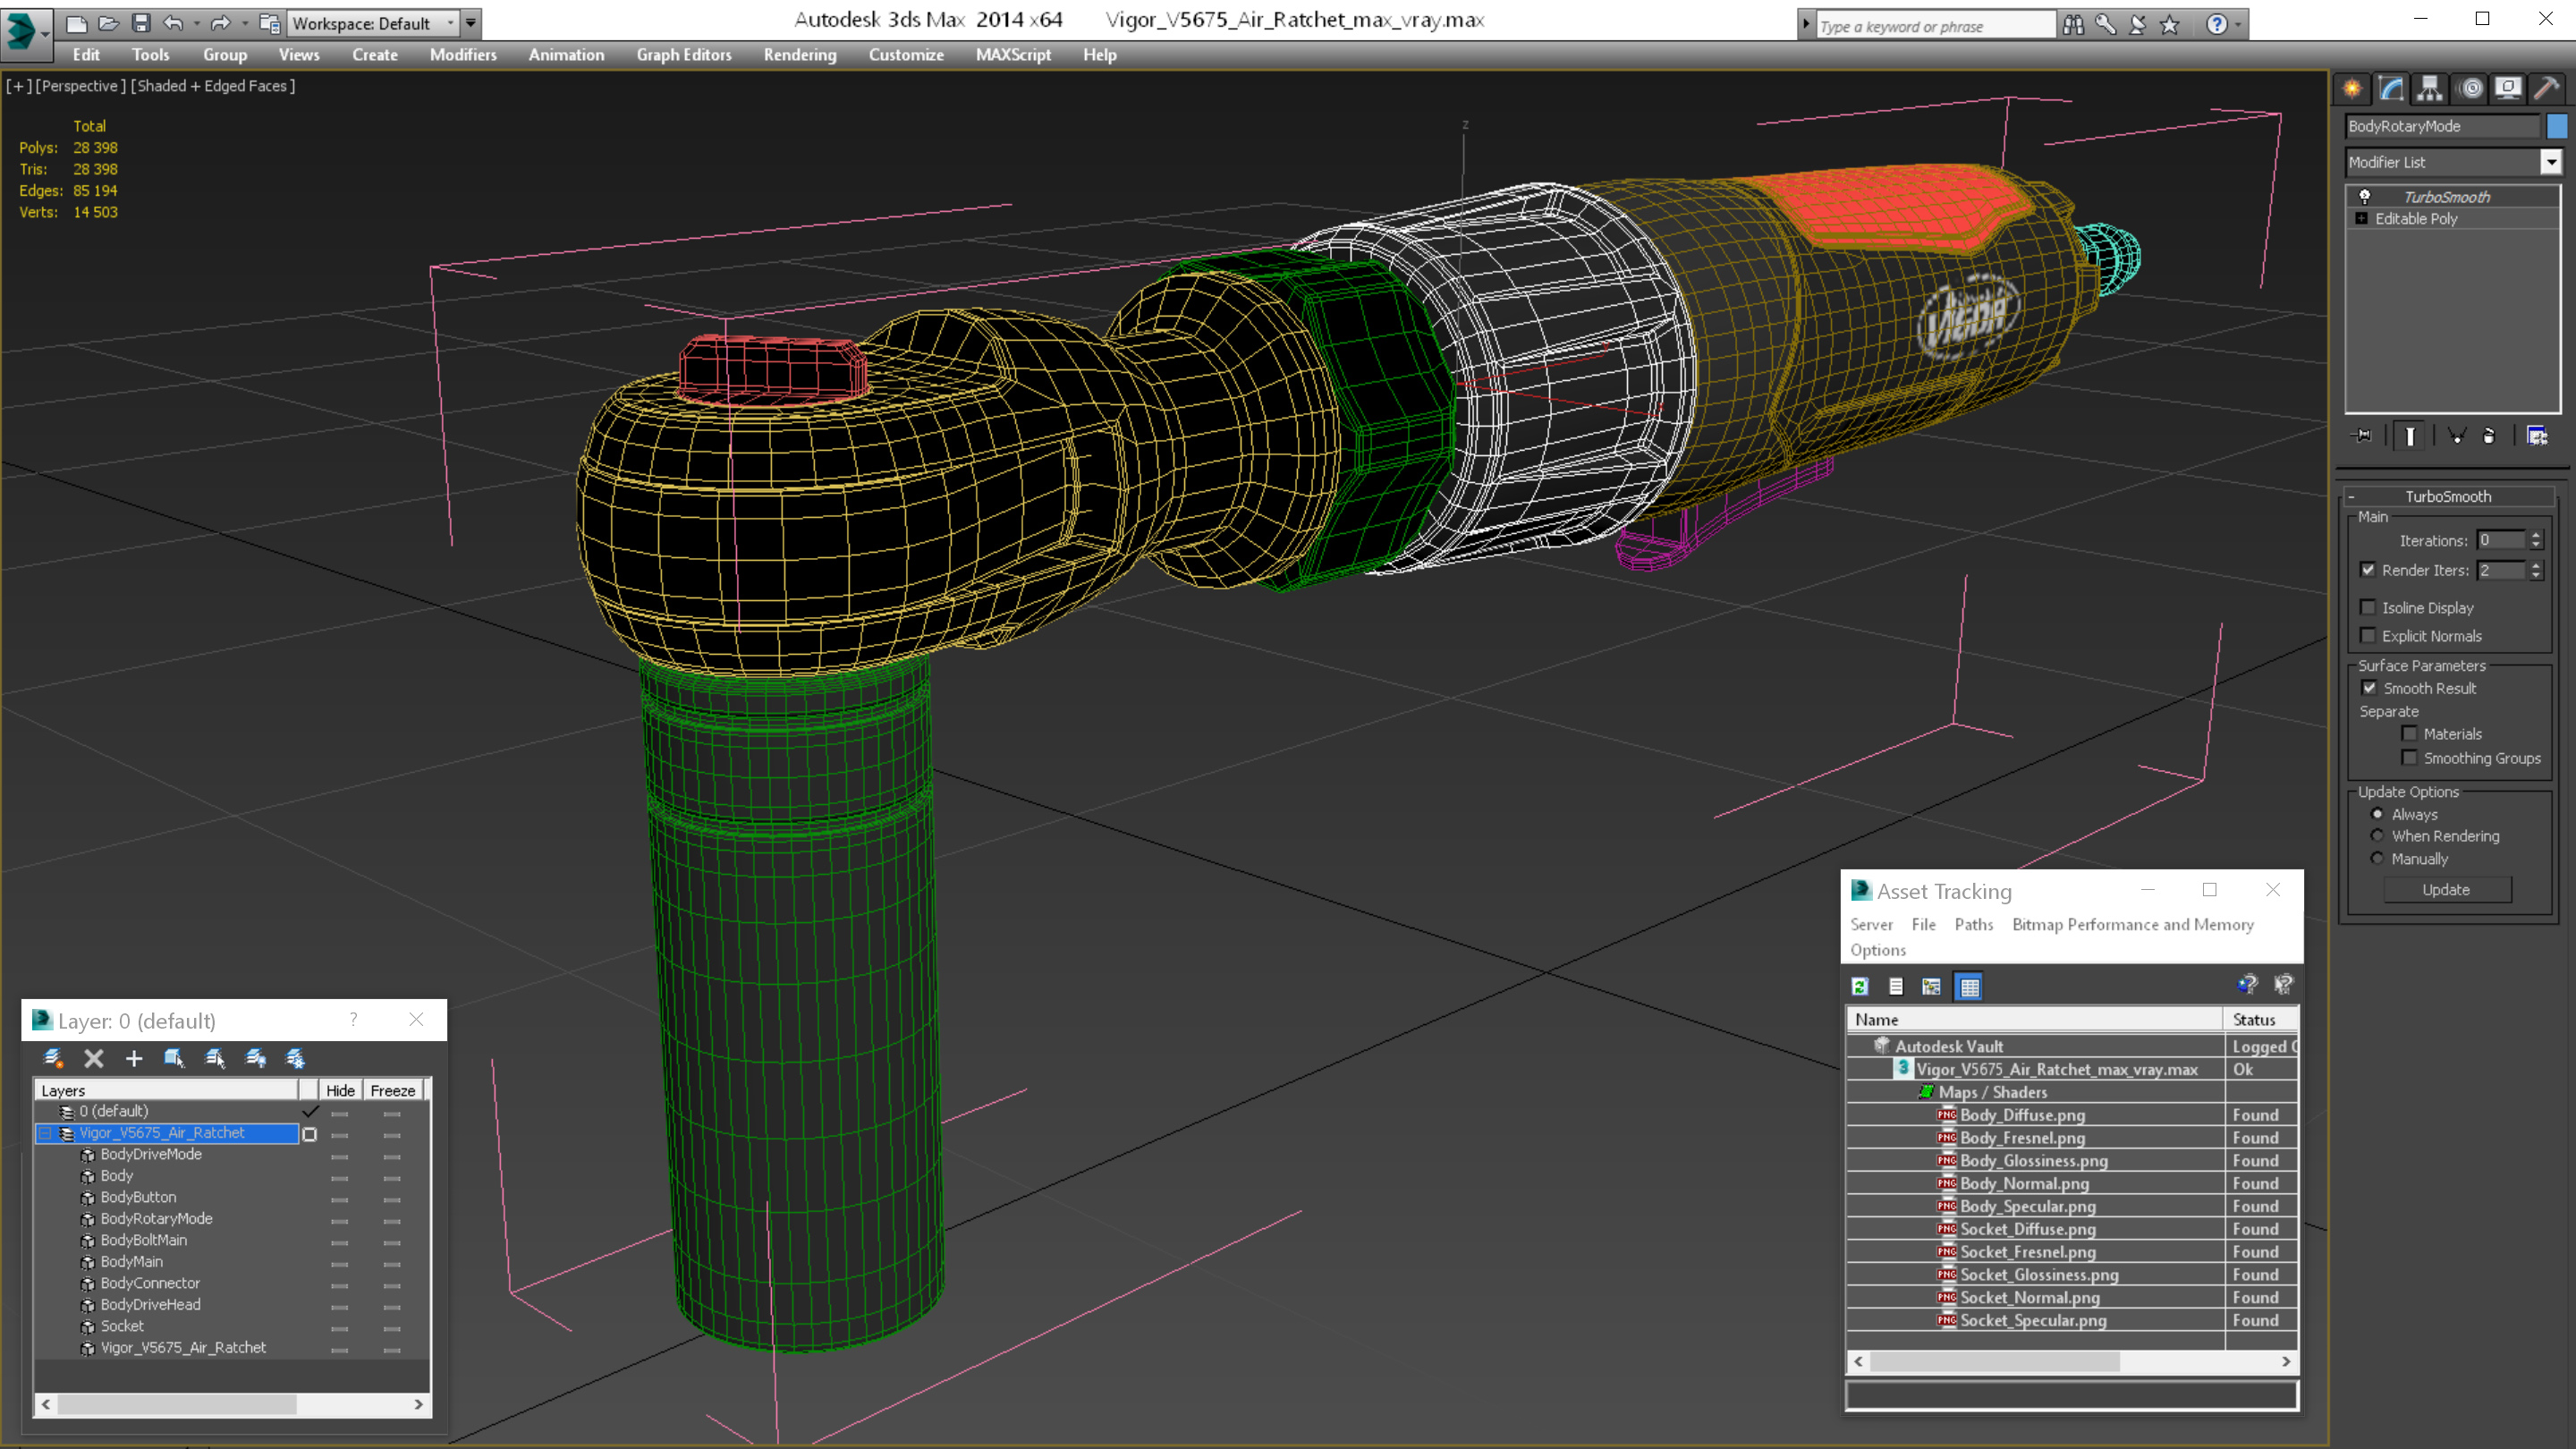Click Make Unique icon below modifier stack
This screenshot has width=2576, height=1449.
(2457, 436)
